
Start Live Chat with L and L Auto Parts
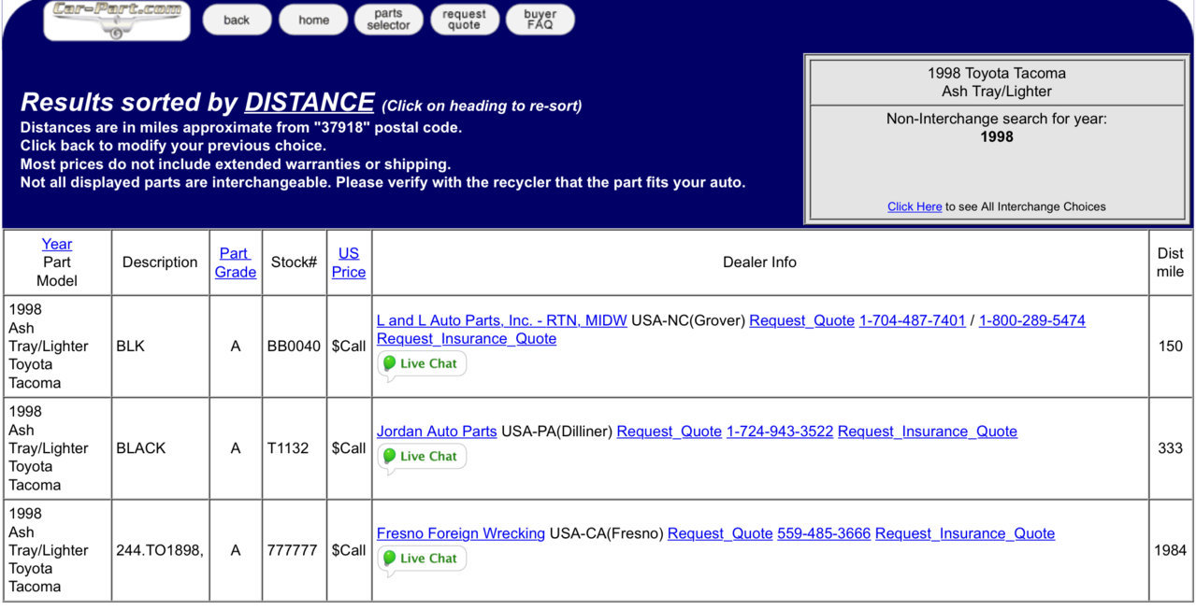pos(422,364)
